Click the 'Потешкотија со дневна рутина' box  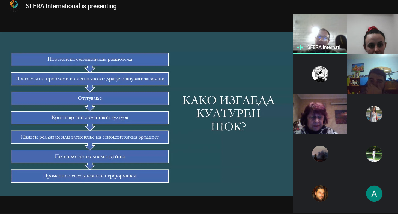tap(90, 156)
